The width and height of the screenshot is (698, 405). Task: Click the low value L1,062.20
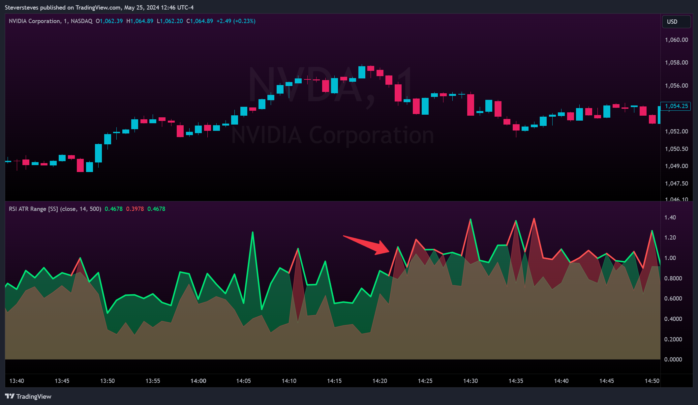click(170, 21)
